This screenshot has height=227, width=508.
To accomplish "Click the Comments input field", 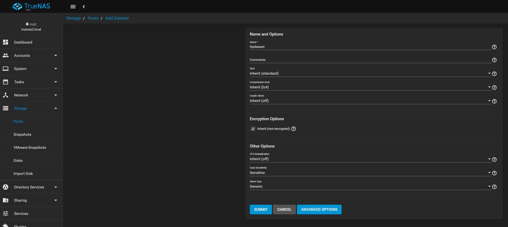I will (x=370, y=60).
